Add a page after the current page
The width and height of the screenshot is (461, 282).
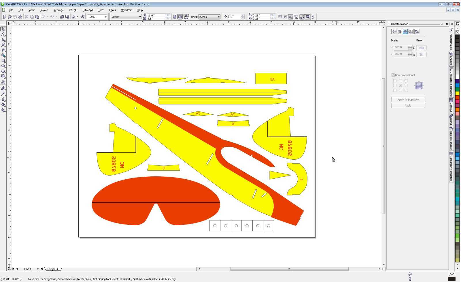(38, 269)
